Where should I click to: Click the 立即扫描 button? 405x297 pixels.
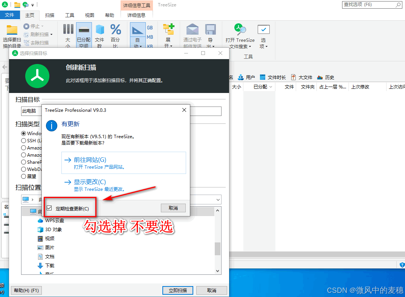[178, 290]
